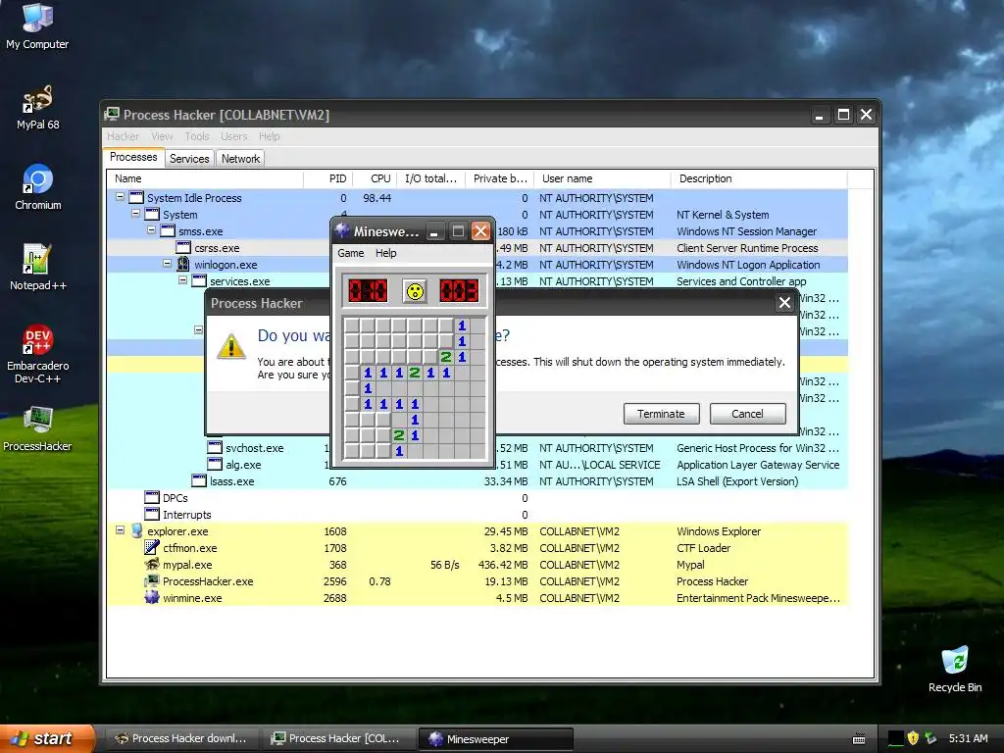The width and height of the screenshot is (1004, 753).
Task: Sort by the Name column header
Action: pos(205,178)
